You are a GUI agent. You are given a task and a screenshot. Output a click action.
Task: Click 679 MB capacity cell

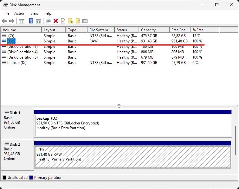(147, 57)
